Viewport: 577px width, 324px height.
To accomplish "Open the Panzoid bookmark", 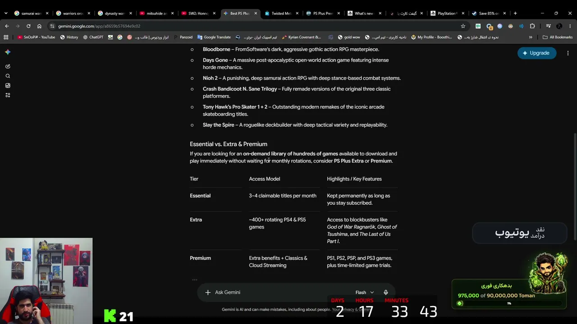I will [x=183, y=37].
